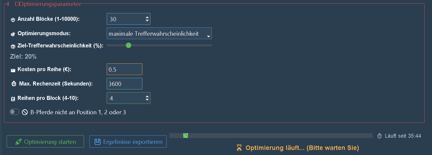Click the stopwatch icon beside Läuft seit
Image resolution: width=432 pixels, height=155 pixels.
[380, 136]
